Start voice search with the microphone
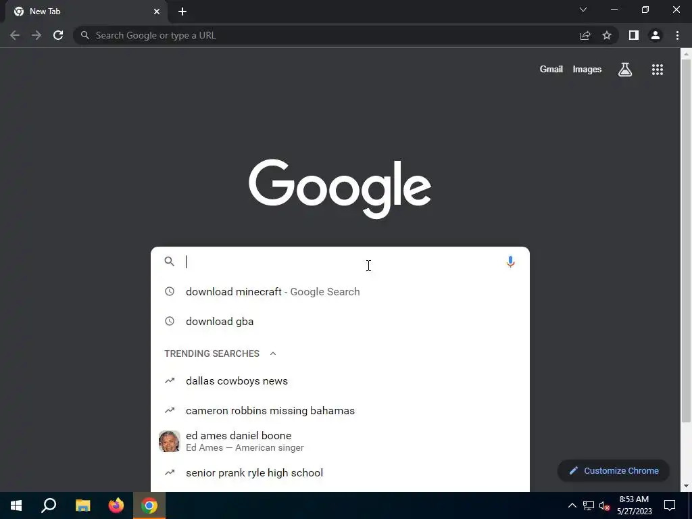692x519 pixels. pos(510,262)
